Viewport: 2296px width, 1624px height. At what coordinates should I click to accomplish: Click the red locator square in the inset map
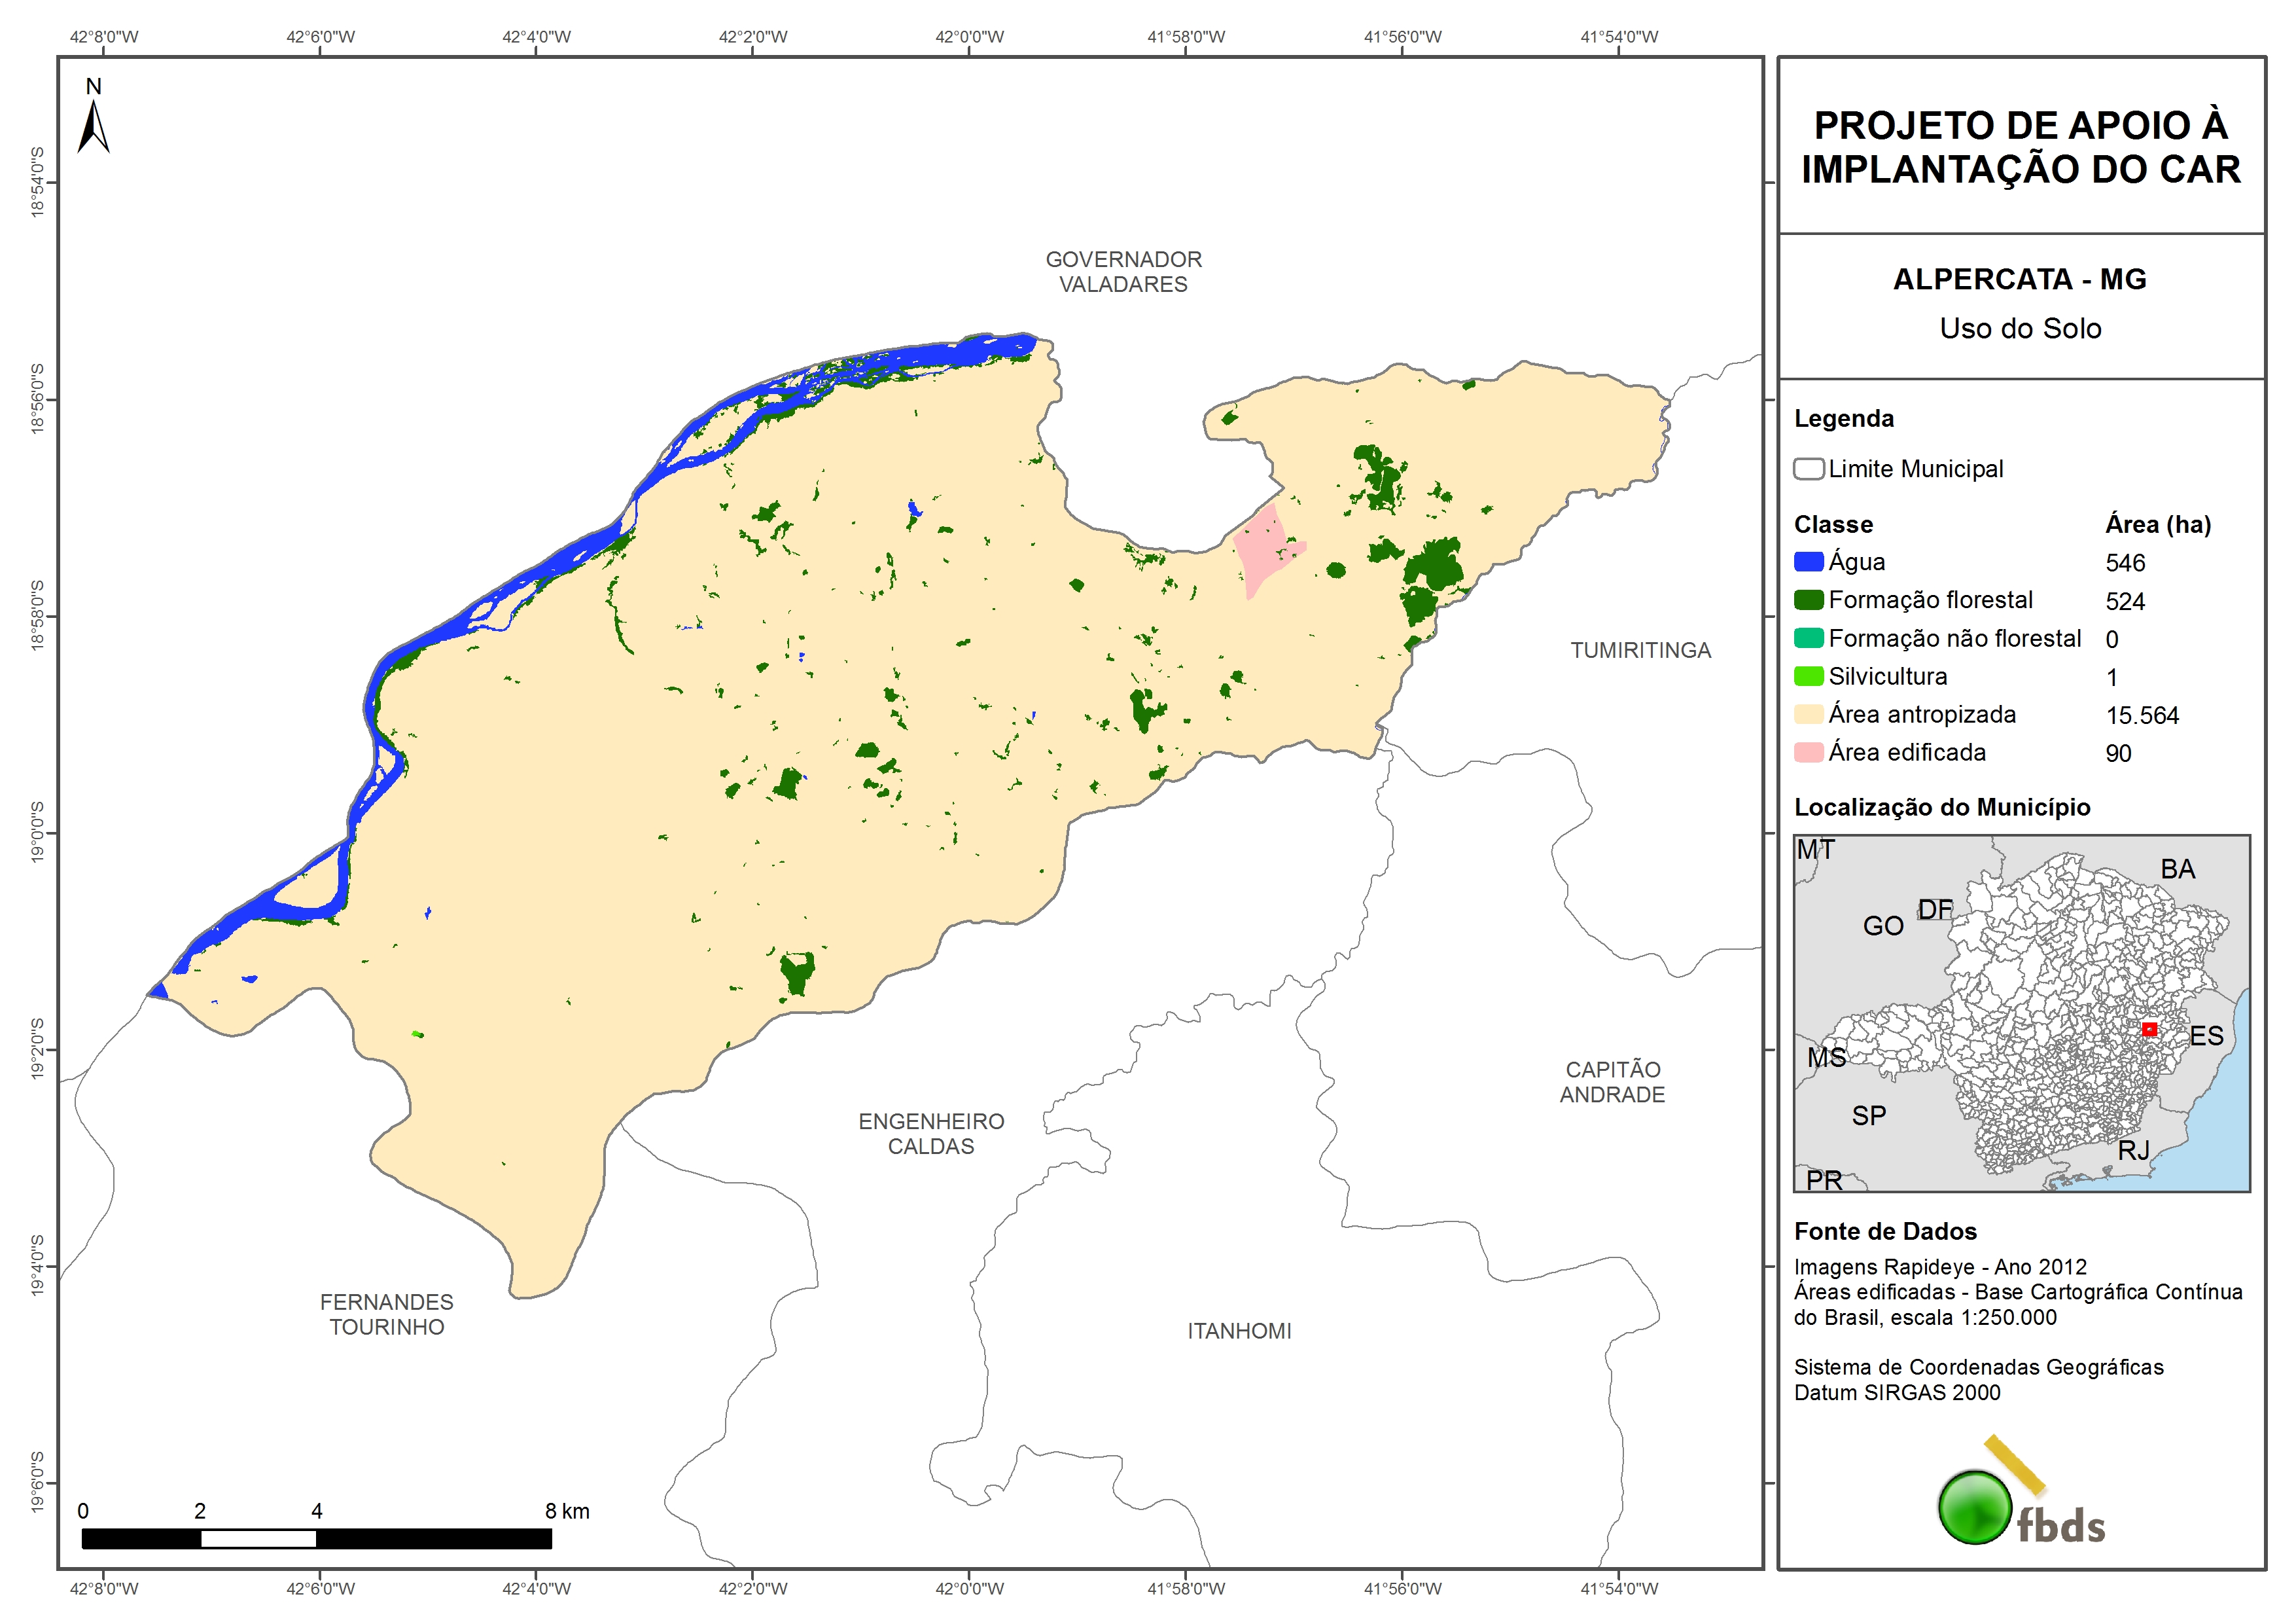(x=2149, y=1028)
